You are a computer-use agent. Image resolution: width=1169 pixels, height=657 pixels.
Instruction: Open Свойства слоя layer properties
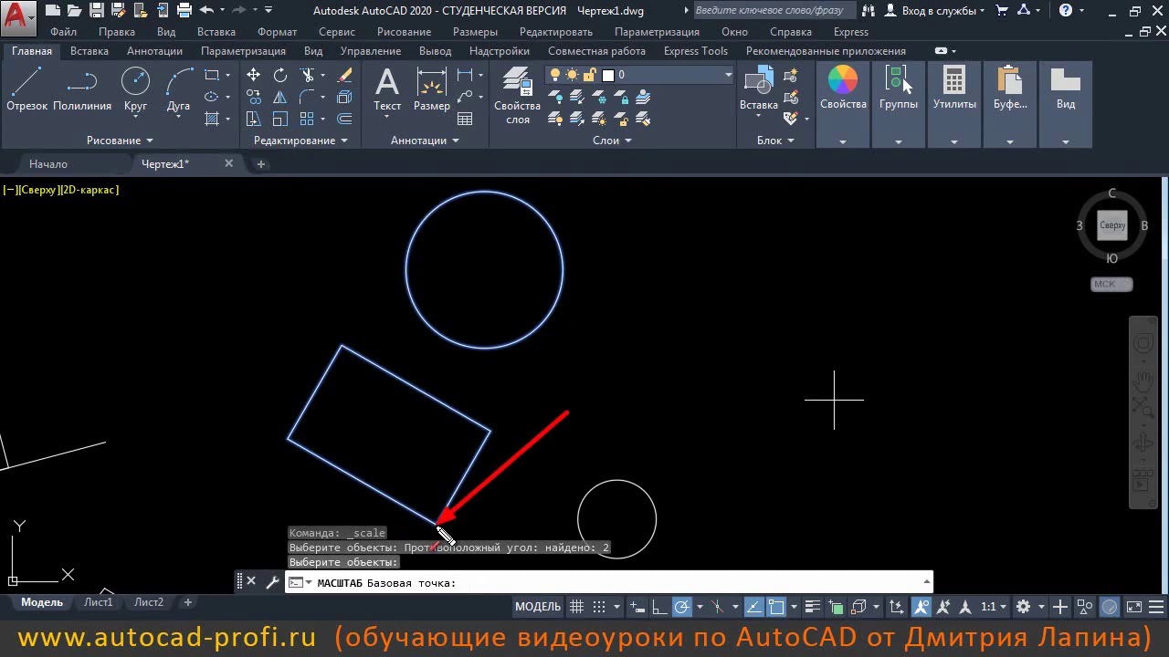[518, 95]
